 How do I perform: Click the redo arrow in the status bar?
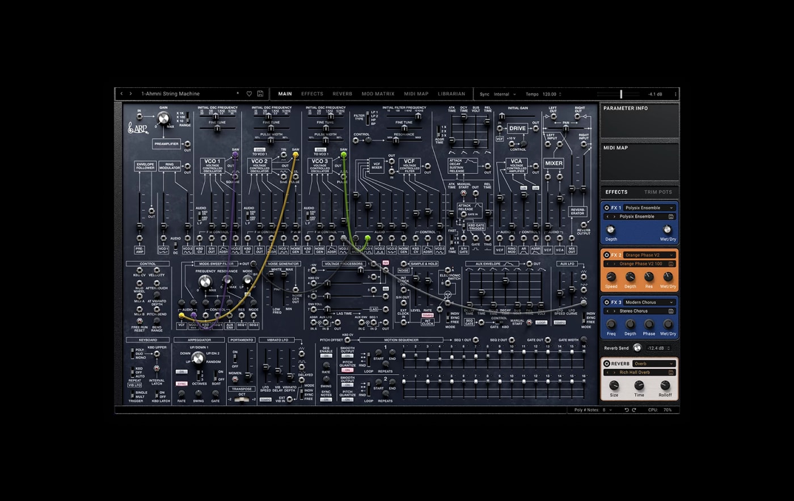(635, 410)
